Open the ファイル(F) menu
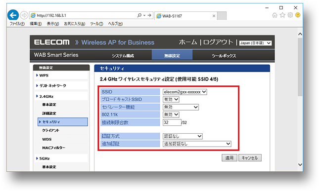The height and width of the screenshot is (192, 320). point(17,24)
